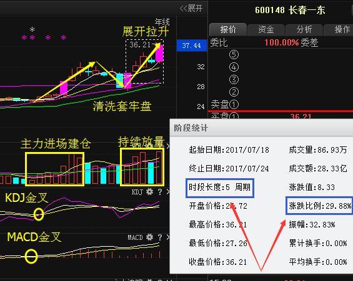Click the 振幅 32.83% entry
353x281 pixels.
[312, 224]
